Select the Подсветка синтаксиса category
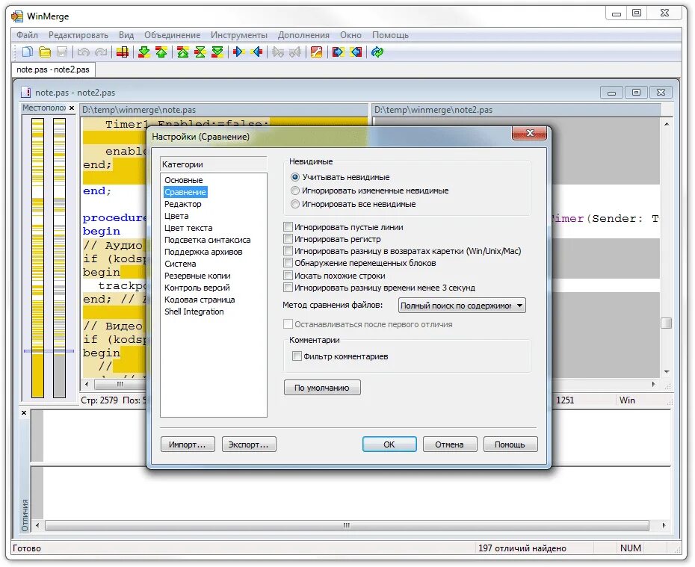This screenshot has height=567, width=695. coord(208,240)
